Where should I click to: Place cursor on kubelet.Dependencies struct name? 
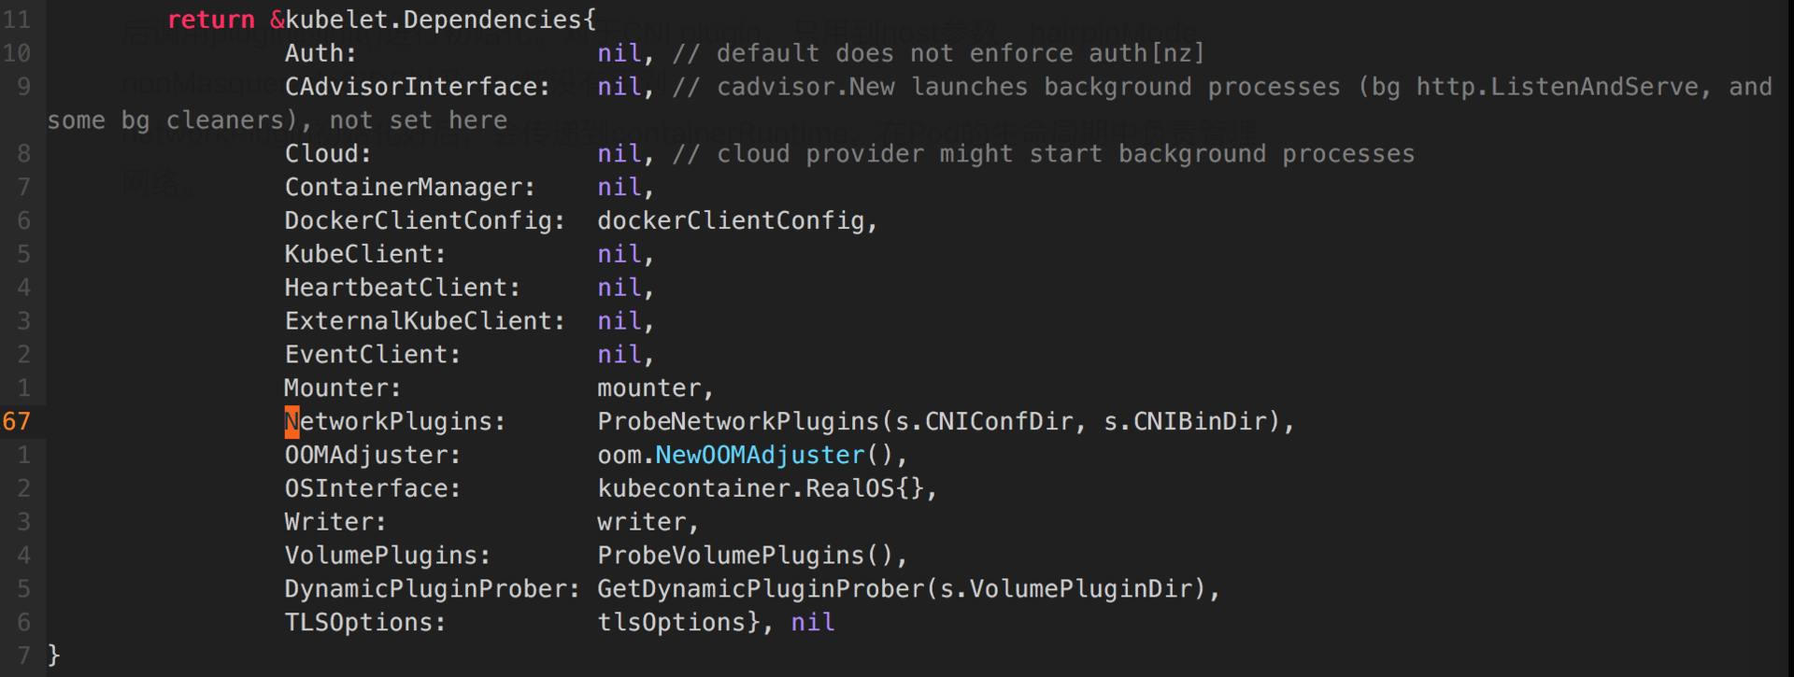439,20
